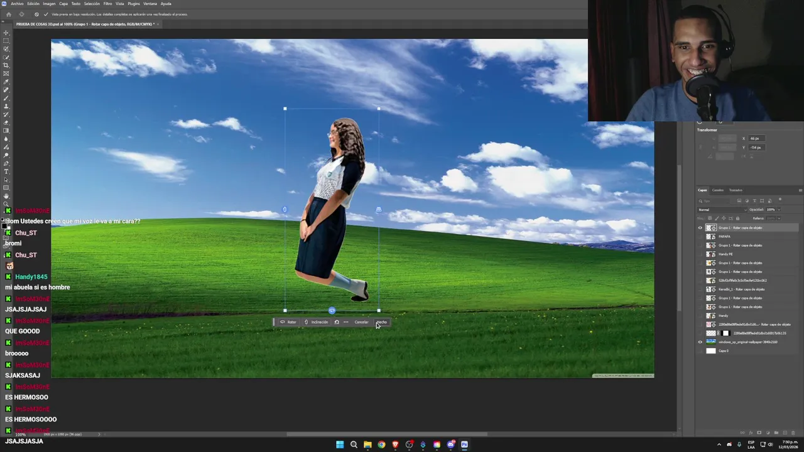Image resolution: width=804 pixels, height=452 pixels.
Task: Show hidden icons in system tray
Action: [719, 444]
